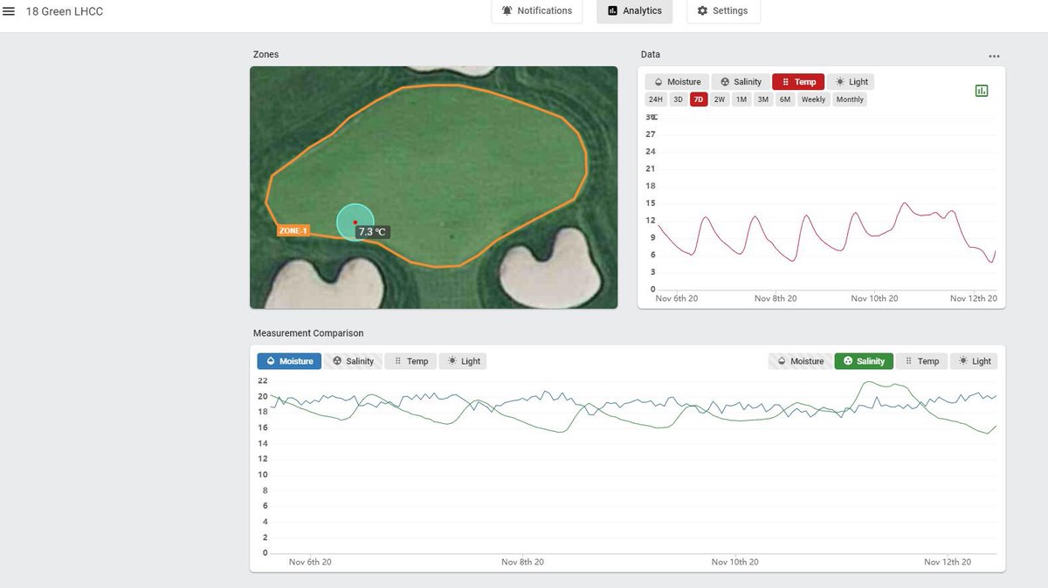Click the 18 Green LHCC title
The image size is (1048, 588).
click(x=65, y=11)
